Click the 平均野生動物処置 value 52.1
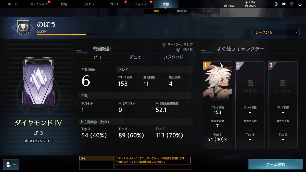Image resolution: width=306 pixels, height=172 pixels. tap(161, 110)
